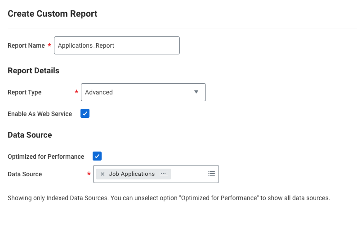The image size is (357, 228).
Task: Click the Report Details section heading
Action: point(33,71)
